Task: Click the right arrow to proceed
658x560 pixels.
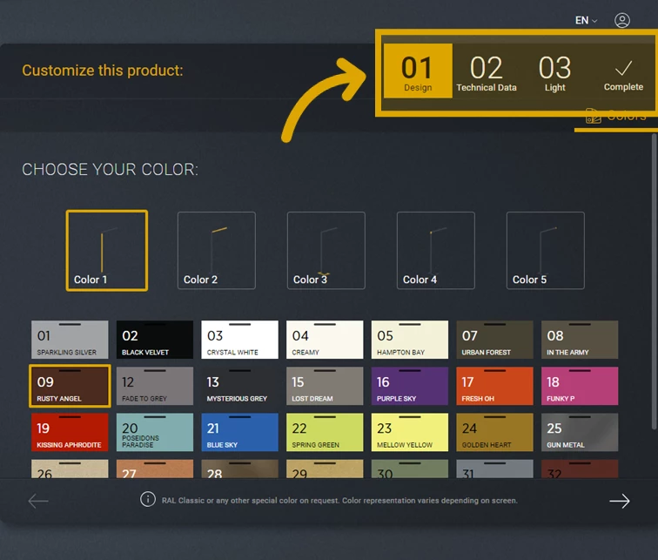Action: pyautogui.click(x=619, y=501)
